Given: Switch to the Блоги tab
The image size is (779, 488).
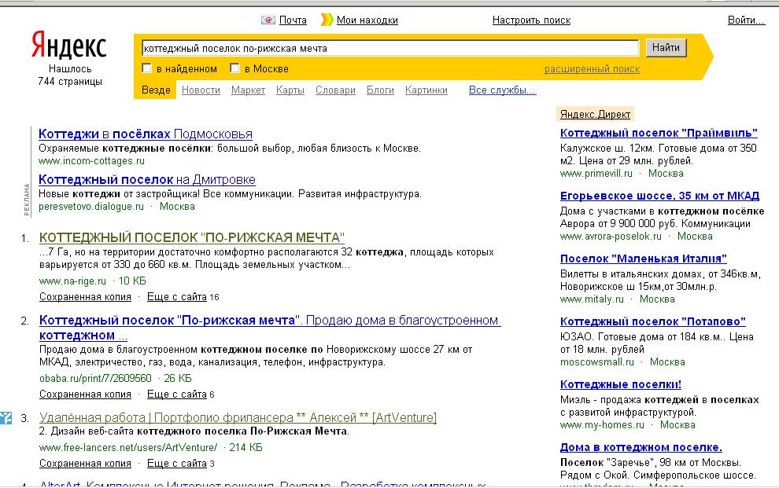Looking at the screenshot, I should tap(380, 90).
